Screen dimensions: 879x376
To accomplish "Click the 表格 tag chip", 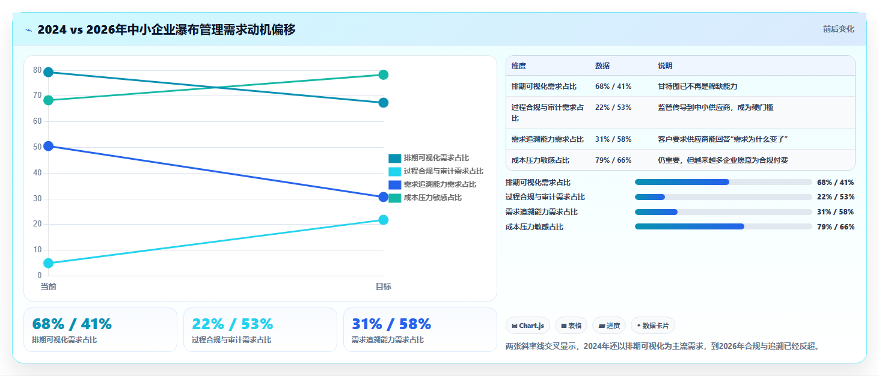I will (x=571, y=326).
